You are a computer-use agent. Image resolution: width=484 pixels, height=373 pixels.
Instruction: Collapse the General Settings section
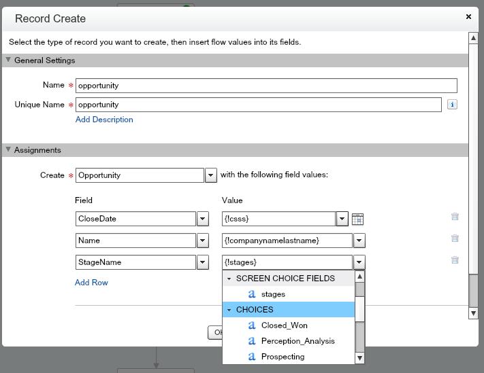[x=9, y=60]
